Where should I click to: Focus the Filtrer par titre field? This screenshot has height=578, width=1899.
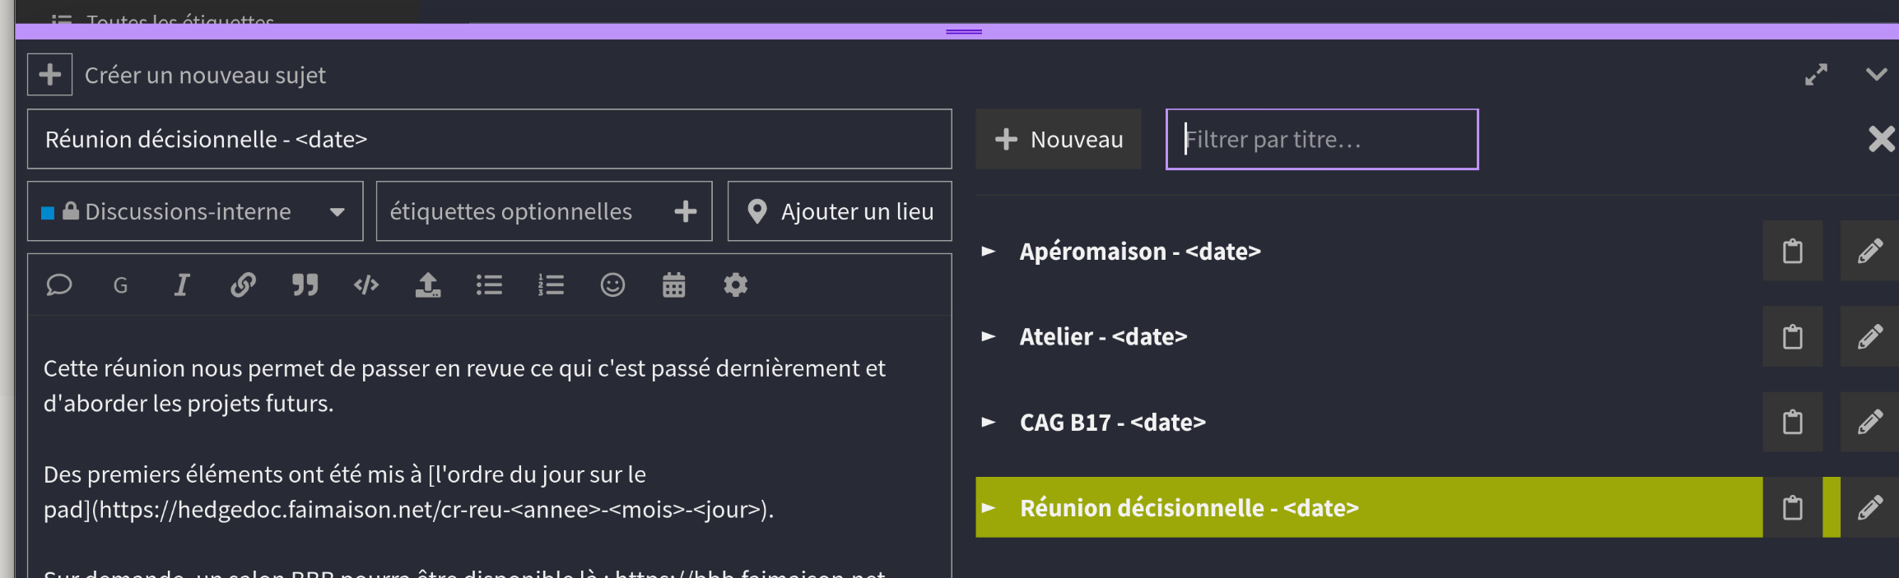(1322, 140)
